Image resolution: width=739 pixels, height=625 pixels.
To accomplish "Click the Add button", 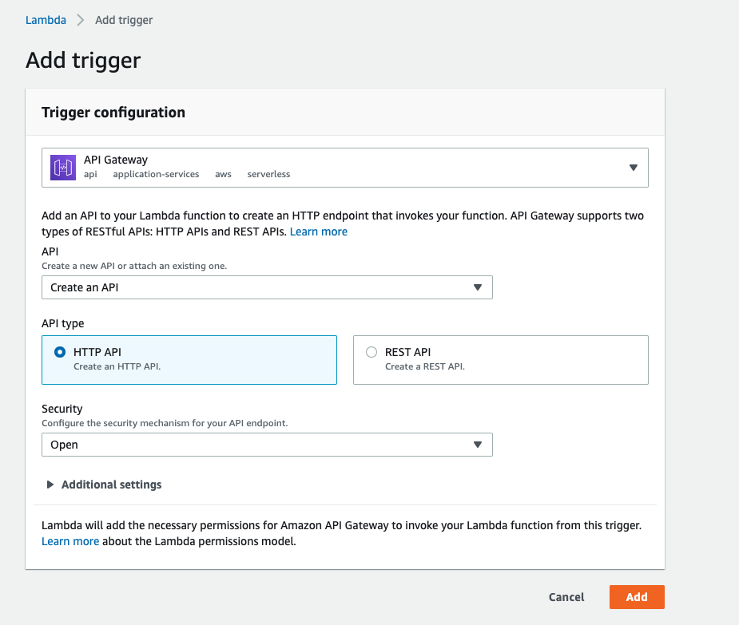I will pyautogui.click(x=637, y=597).
